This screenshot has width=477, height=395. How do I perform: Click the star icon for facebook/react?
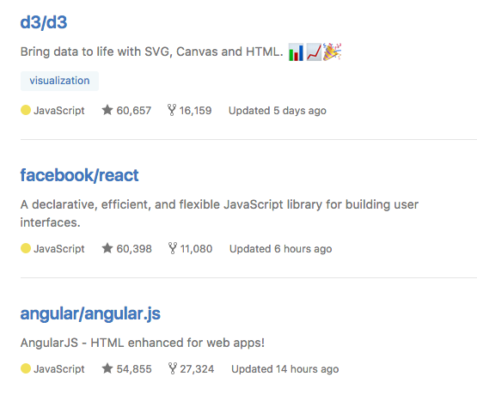(x=107, y=248)
